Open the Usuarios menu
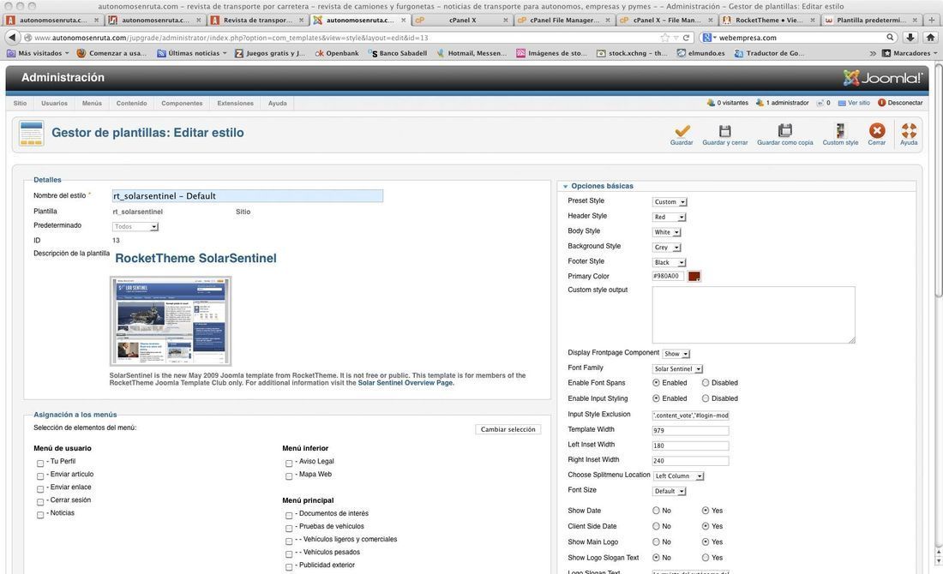943x574 pixels. click(x=54, y=104)
